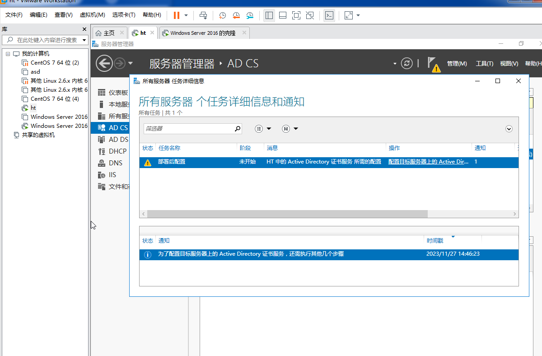Expand the task list chevron button
The width and height of the screenshot is (542, 356).
click(509, 129)
